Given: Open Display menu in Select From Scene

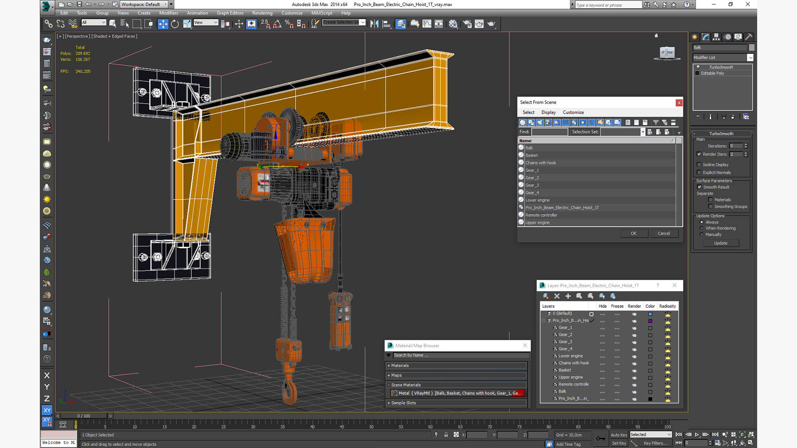Looking at the screenshot, I should coord(548,112).
